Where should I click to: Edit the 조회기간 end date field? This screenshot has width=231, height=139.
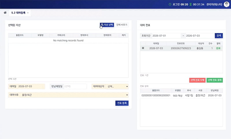[200, 36]
